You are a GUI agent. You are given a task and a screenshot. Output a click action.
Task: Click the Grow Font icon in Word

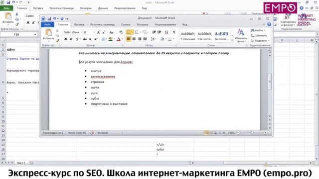tap(99, 32)
